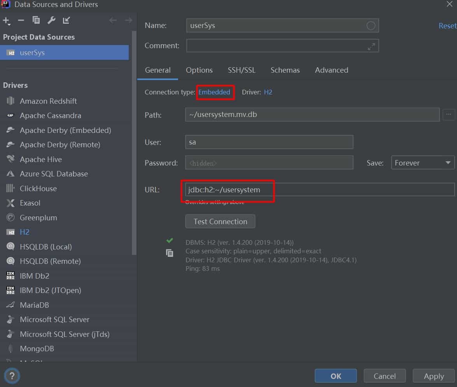
Task: Confirm with the OK button
Action: [x=336, y=376]
